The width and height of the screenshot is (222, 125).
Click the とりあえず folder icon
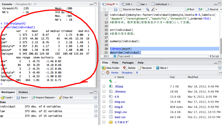[111, 122]
